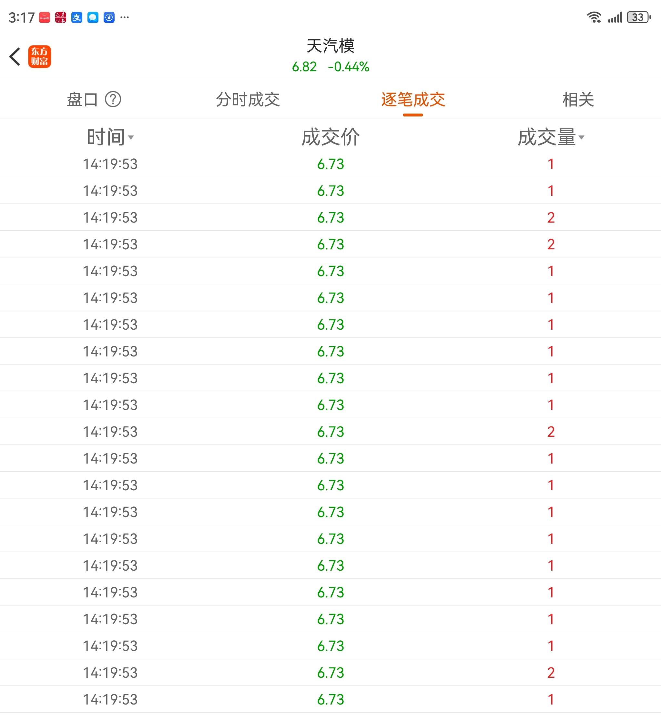The width and height of the screenshot is (661, 720).
Task: Tap the 天汽模 stock title
Action: [x=330, y=46]
